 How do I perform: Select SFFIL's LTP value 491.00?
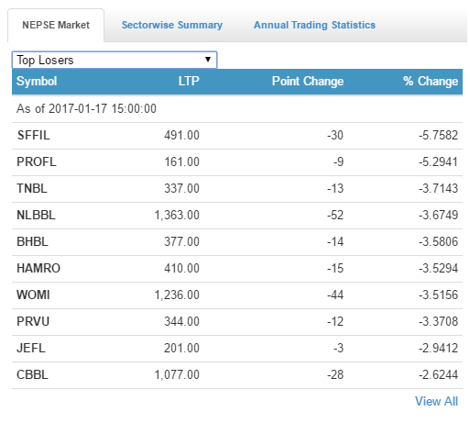[x=181, y=135]
